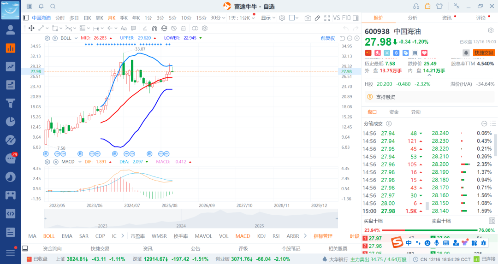Click the chart timeline range navigator
The image size is (498, 264).
pos(191,219)
